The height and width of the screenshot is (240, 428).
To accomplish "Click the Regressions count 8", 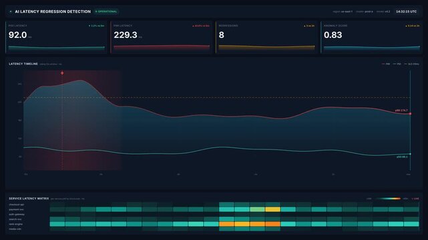I will 222,35.
